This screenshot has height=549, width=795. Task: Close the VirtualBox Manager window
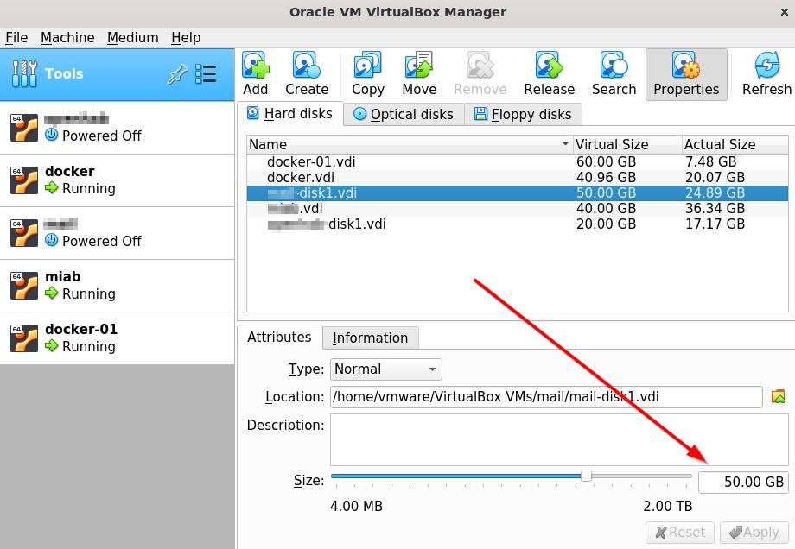click(785, 12)
